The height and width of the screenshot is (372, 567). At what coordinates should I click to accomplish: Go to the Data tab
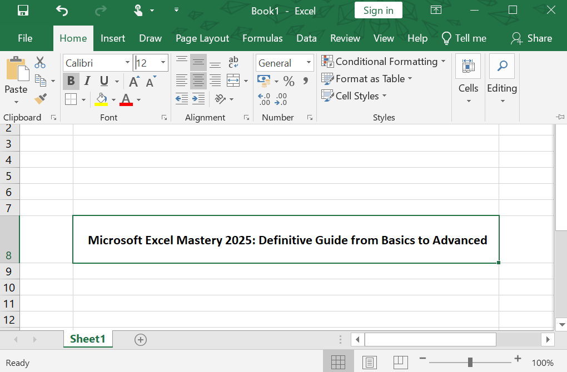pos(307,38)
